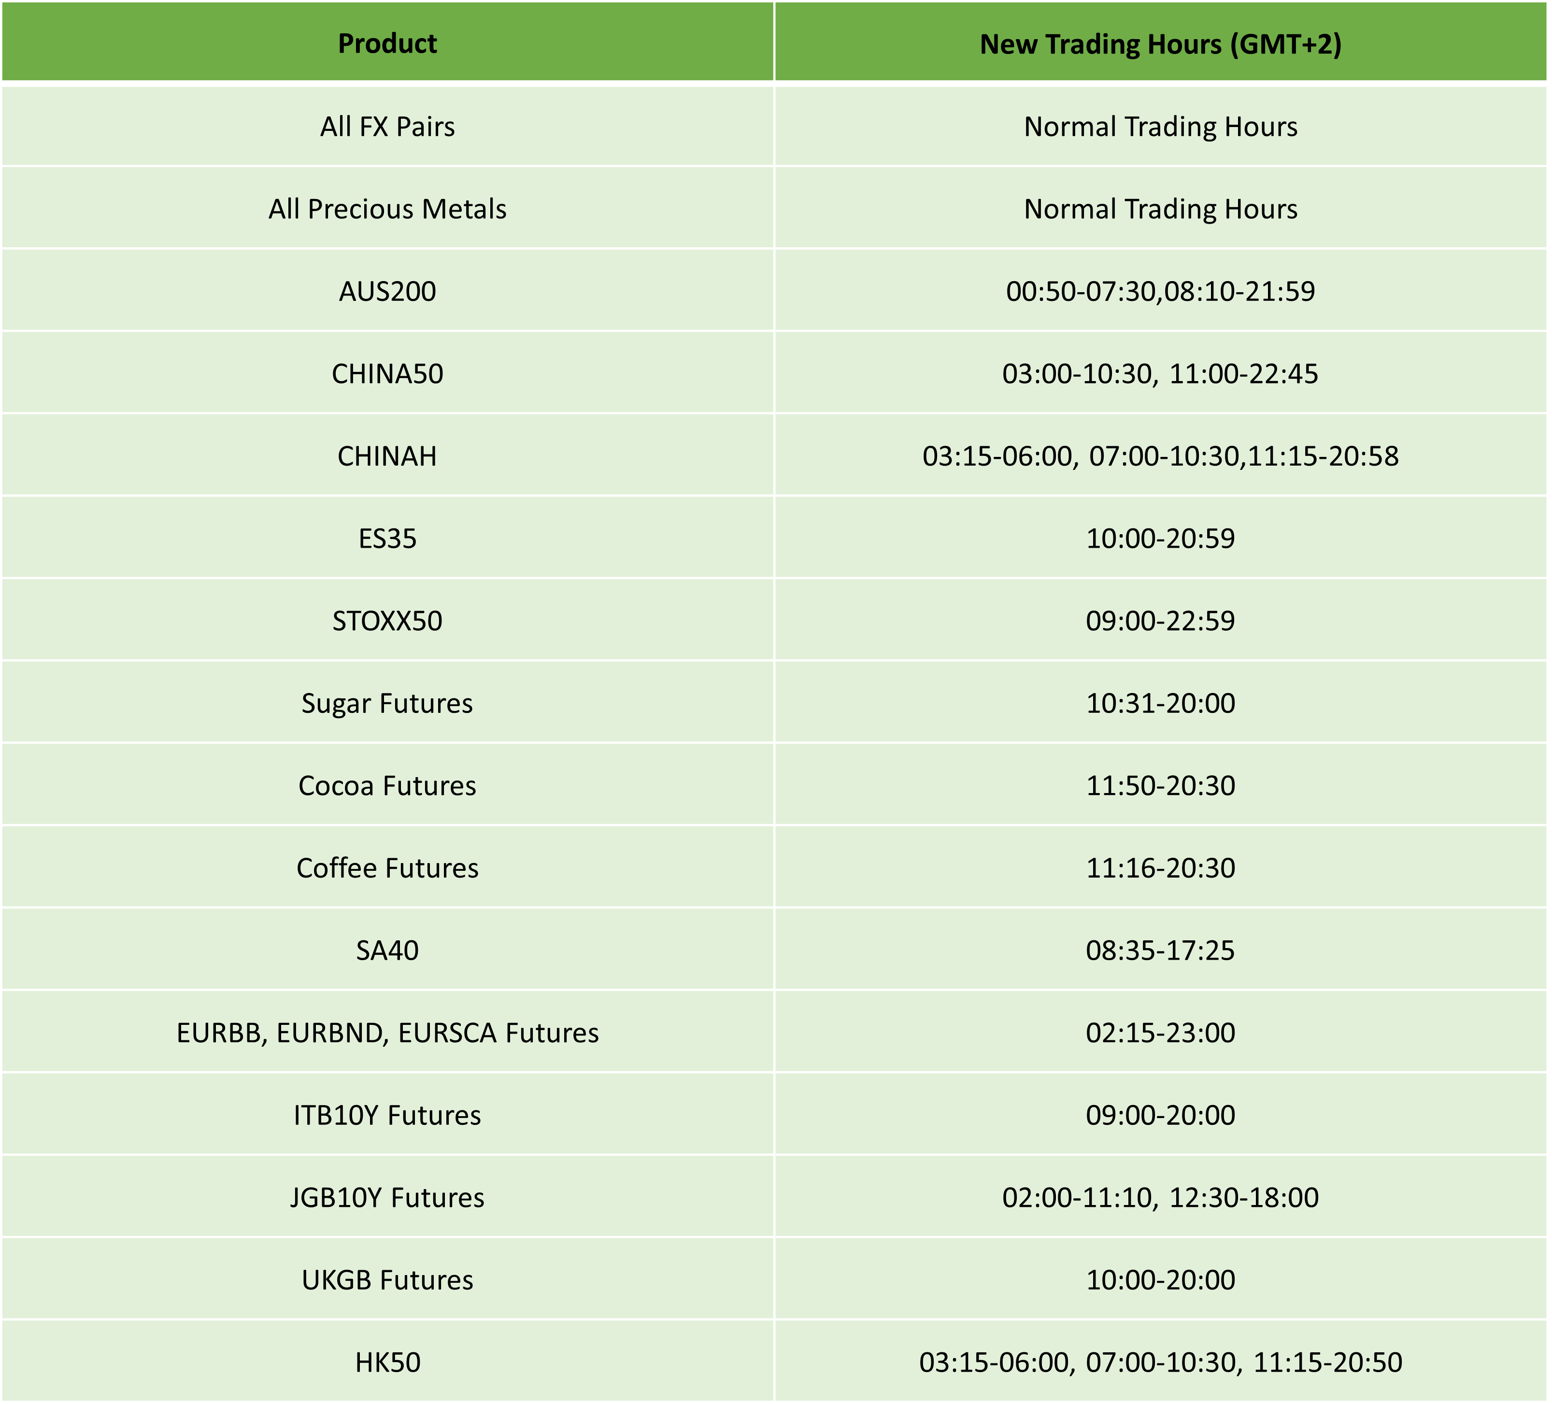The height and width of the screenshot is (1404, 1552).
Task: Select the Cocoa Futures product cell
Action: point(387,785)
